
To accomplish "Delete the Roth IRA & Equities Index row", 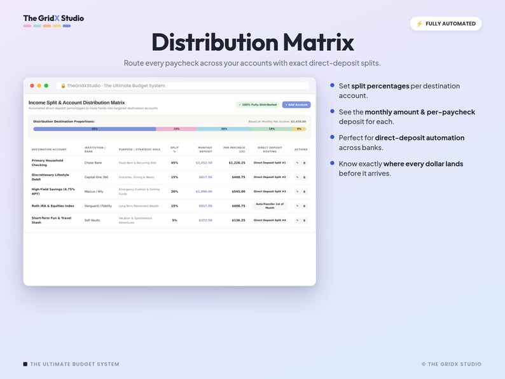I will [x=304, y=206].
